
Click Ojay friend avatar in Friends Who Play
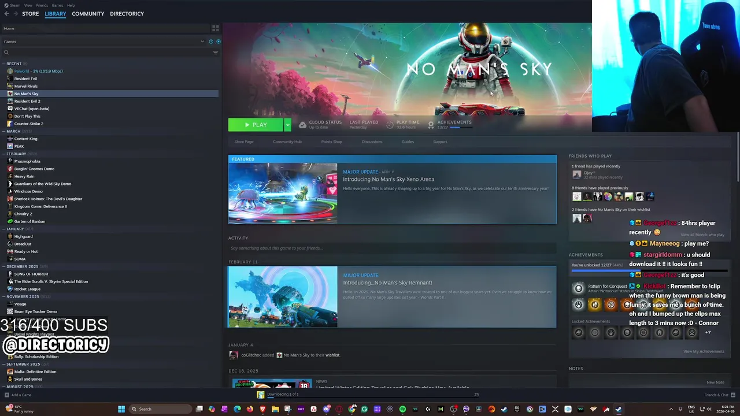point(576,174)
